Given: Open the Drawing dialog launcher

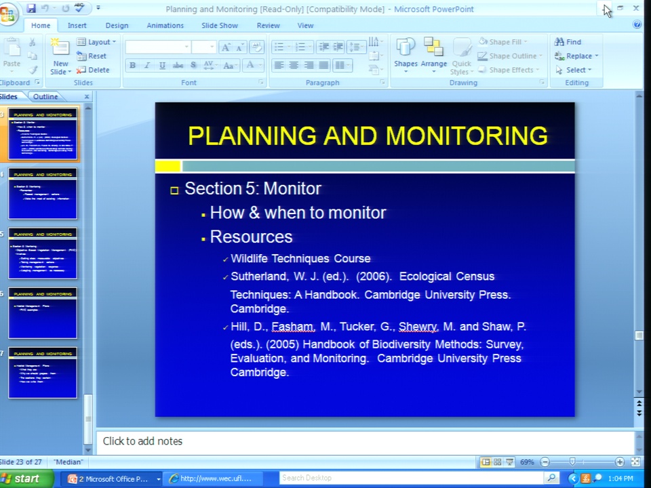Looking at the screenshot, I should 542,83.
